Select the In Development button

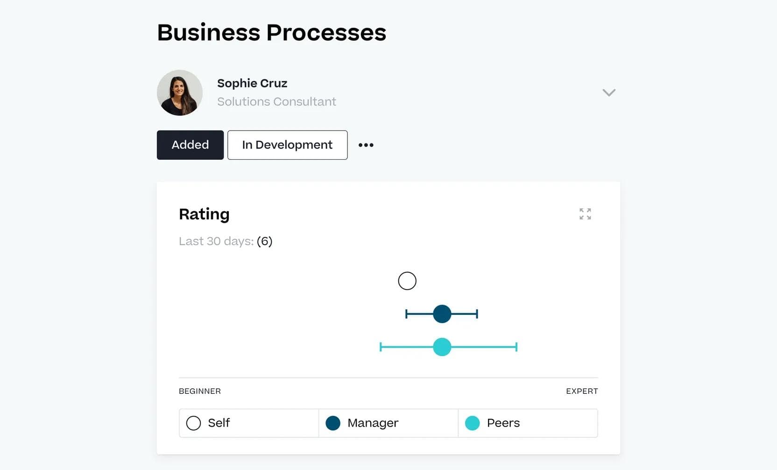(x=287, y=145)
